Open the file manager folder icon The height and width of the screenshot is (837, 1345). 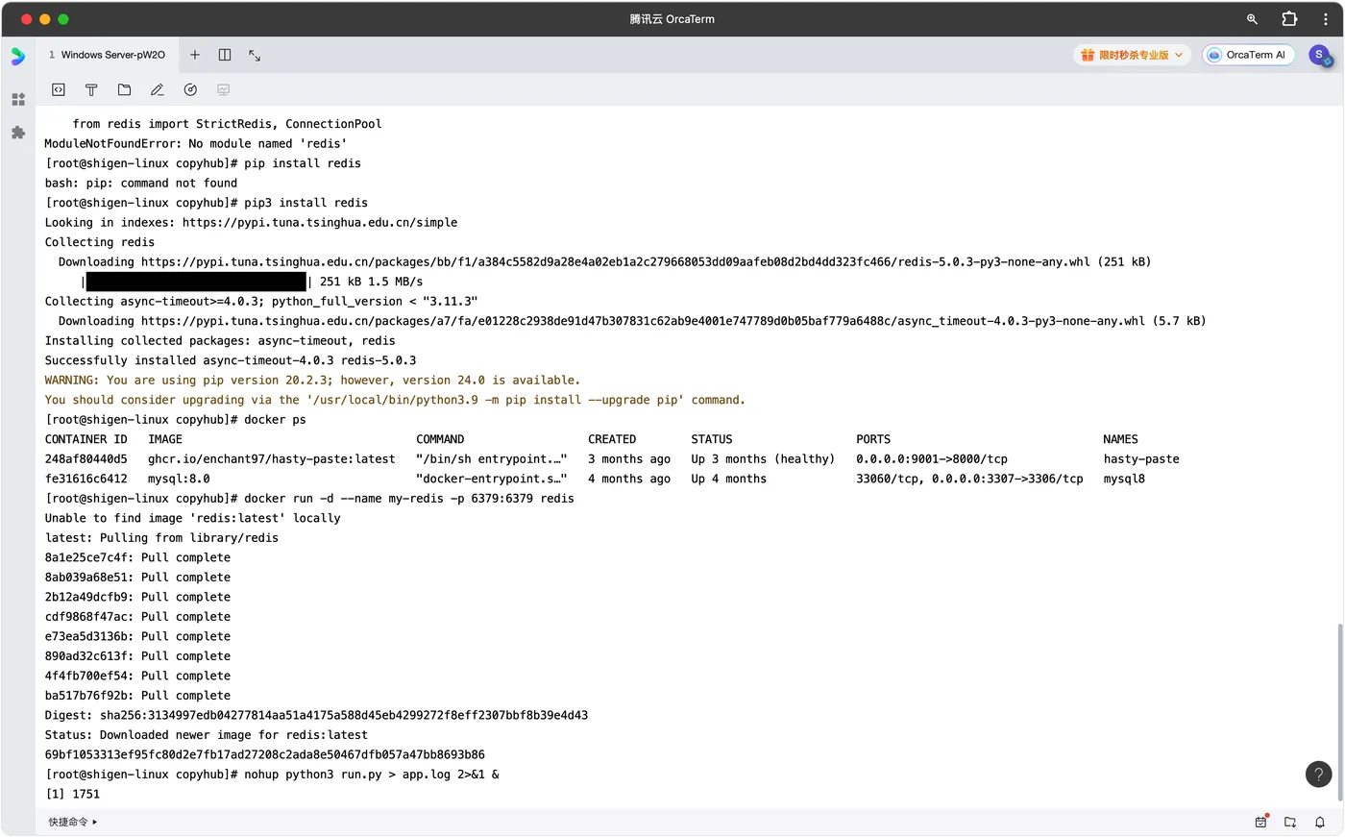(x=124, y=89)
